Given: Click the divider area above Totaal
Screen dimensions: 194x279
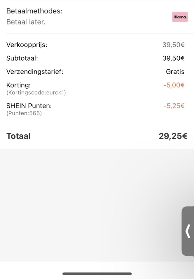Looking at the screenshot, I should point(97,123).
